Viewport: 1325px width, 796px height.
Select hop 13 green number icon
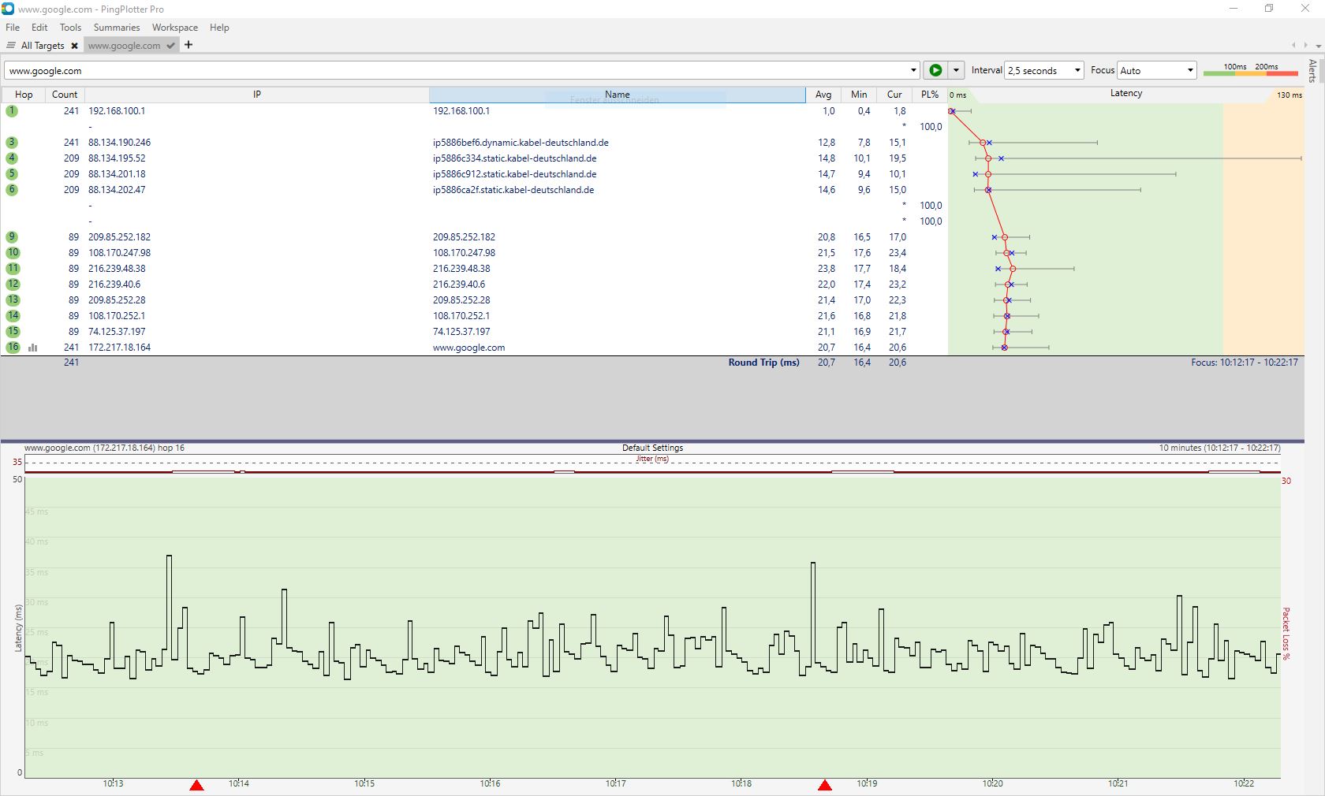(x=13, y=299)
